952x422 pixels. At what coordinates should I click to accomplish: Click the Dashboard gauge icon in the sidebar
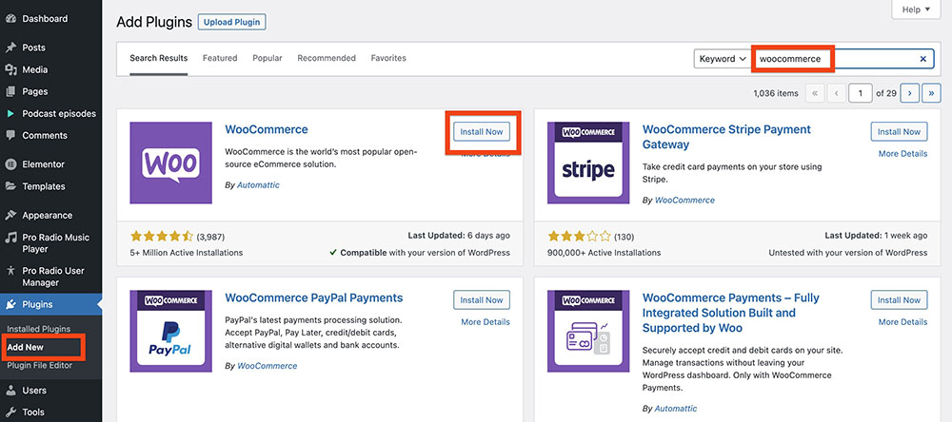10,19
